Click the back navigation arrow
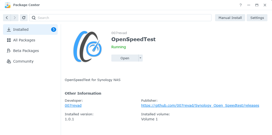The width and height of the screenshot is (272, 135). pyautogui.click(x=7, y=18)
